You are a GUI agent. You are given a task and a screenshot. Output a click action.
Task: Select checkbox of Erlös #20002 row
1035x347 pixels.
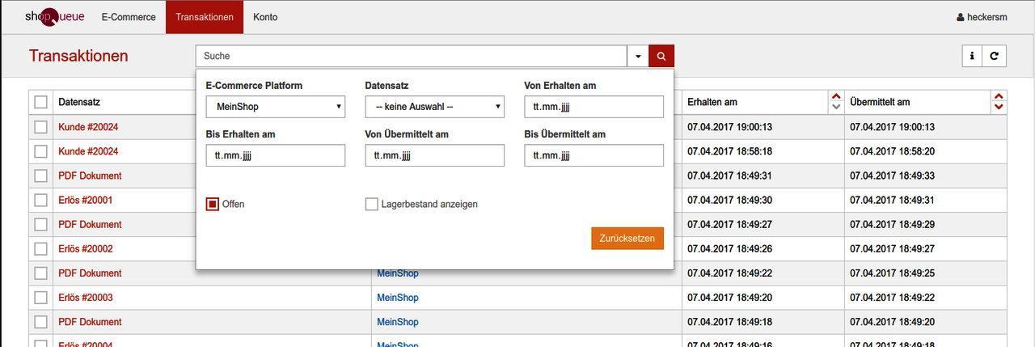[40, 249]
